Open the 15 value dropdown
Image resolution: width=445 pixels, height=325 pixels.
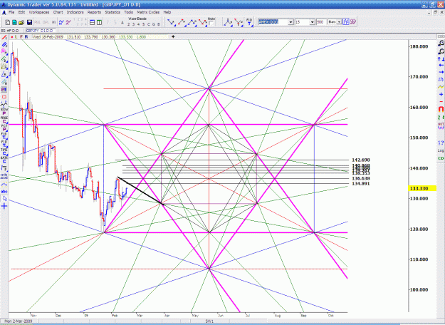[x=312, y=22]
